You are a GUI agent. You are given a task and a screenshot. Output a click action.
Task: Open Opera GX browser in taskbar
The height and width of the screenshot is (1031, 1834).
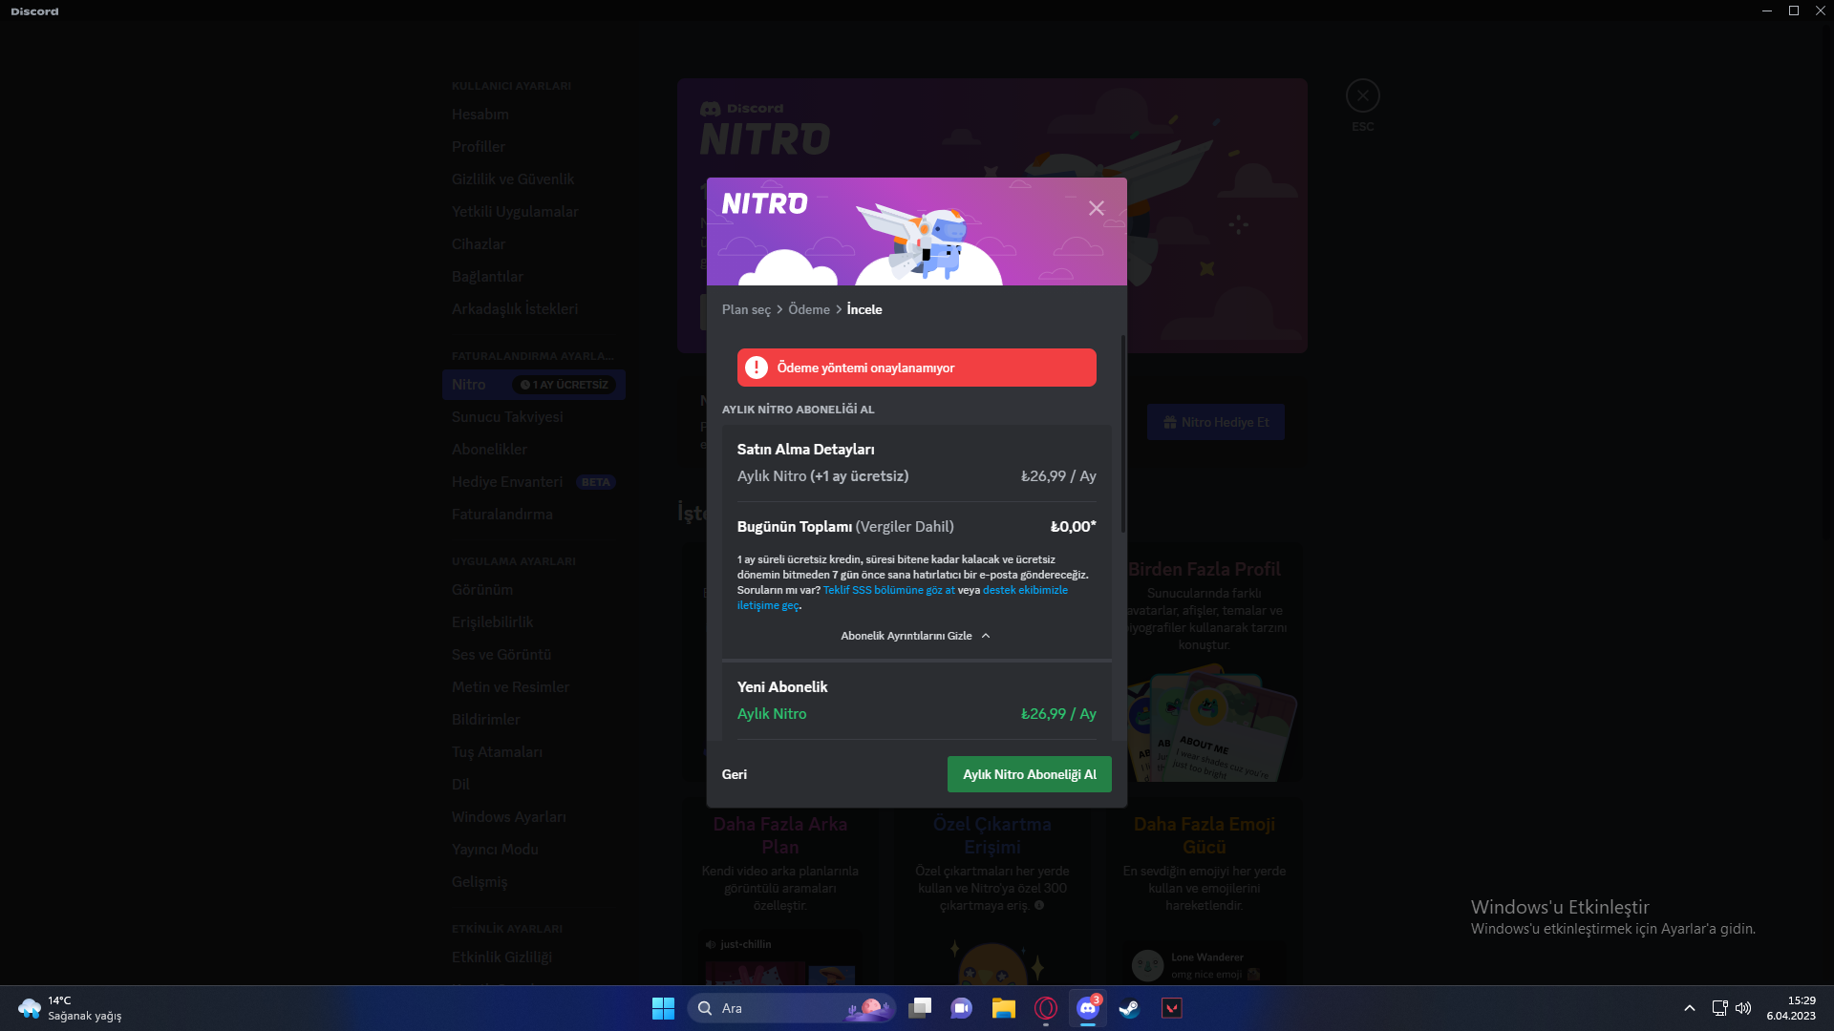1045,1008
